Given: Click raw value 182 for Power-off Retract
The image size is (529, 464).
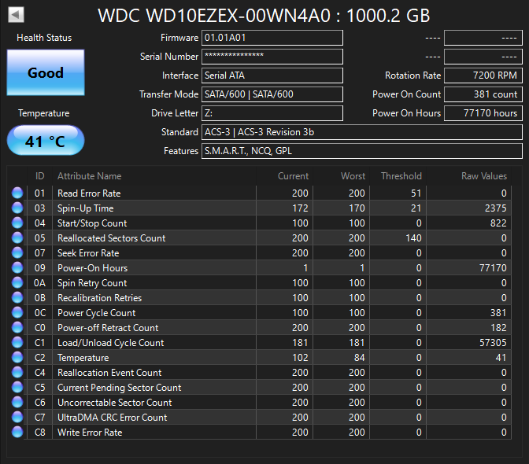Looking at the screenshot, I should point(498,328).
